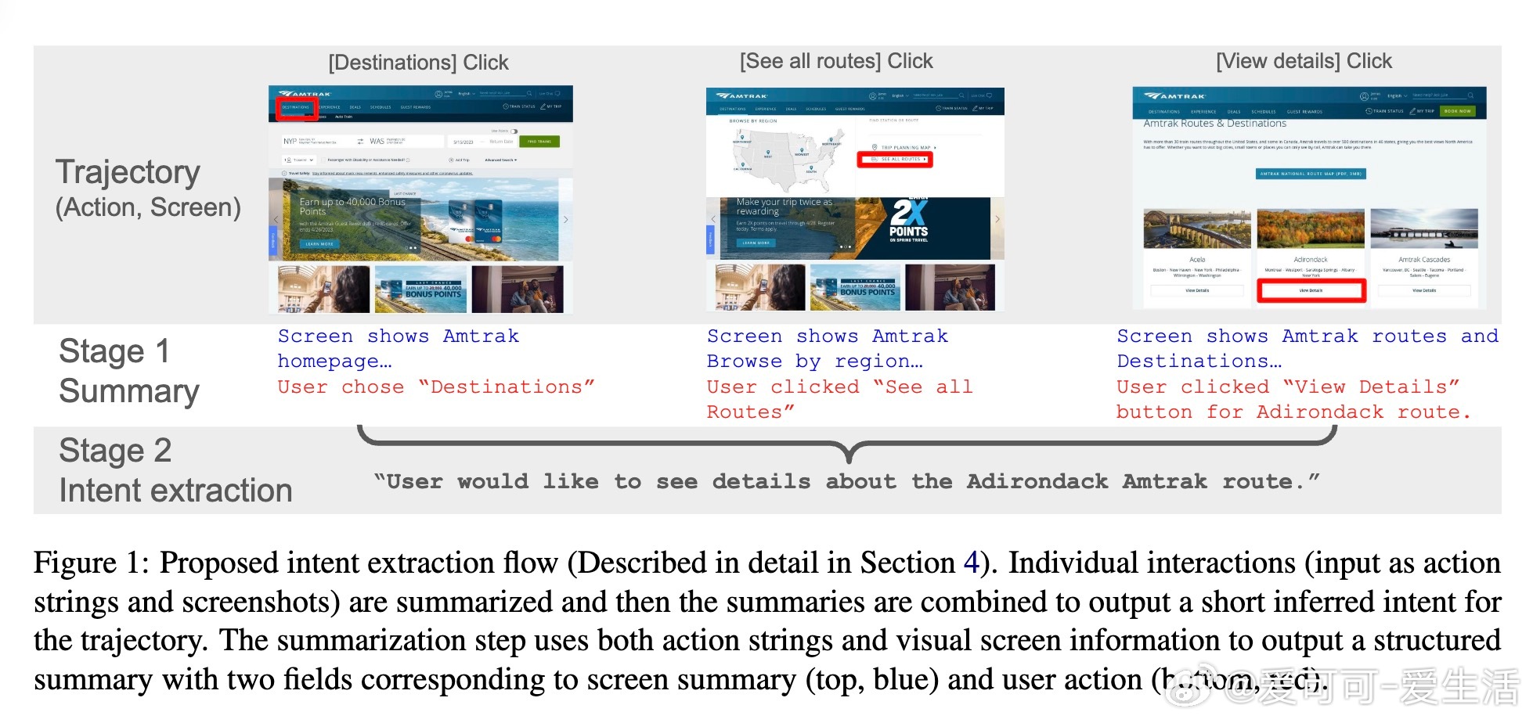Click Learn More on the 2X Points banner

coord(756,243)
